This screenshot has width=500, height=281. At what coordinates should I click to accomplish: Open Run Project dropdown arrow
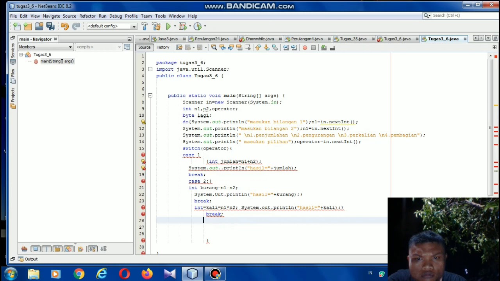coord(175,26)
